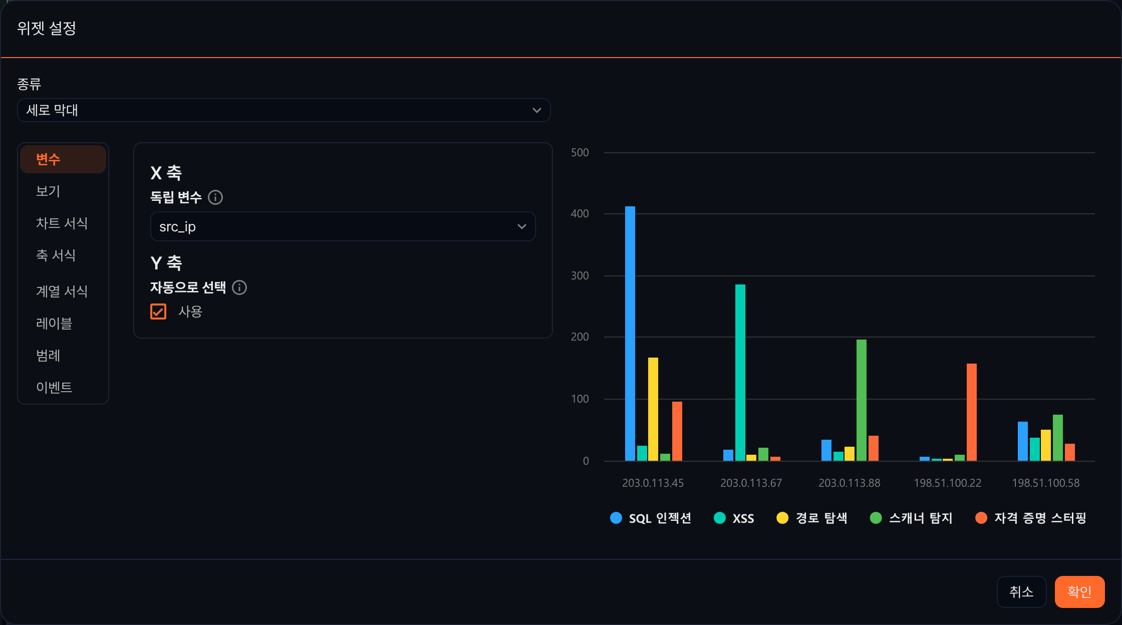Click the teal XSS legend swatch

(720, 518)
